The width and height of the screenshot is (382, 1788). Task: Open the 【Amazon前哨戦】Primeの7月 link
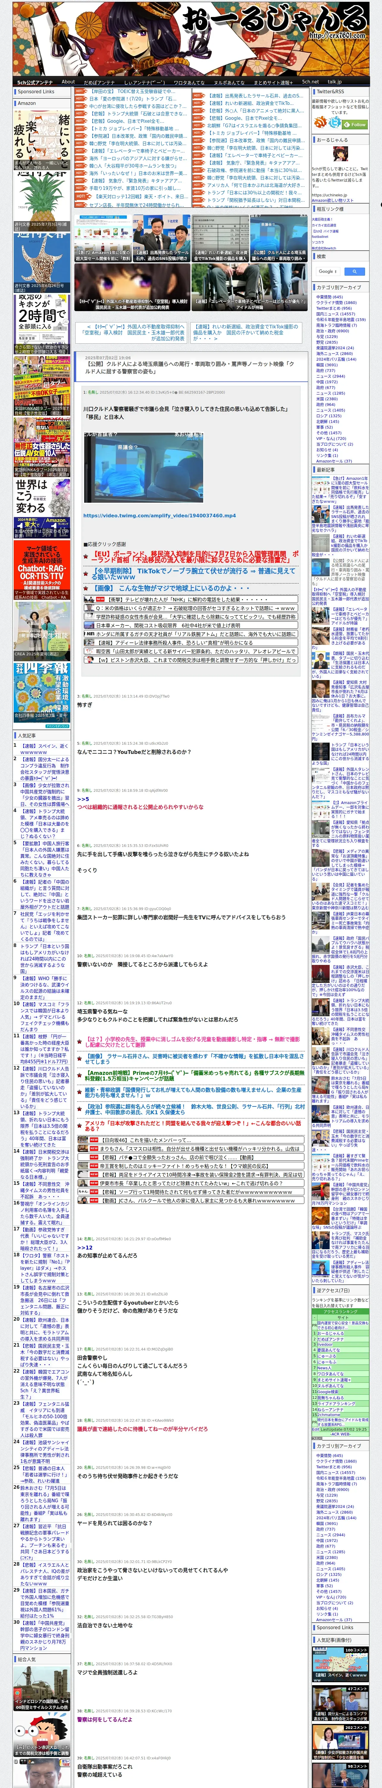pyautogui.click(x=195, y=1076)
